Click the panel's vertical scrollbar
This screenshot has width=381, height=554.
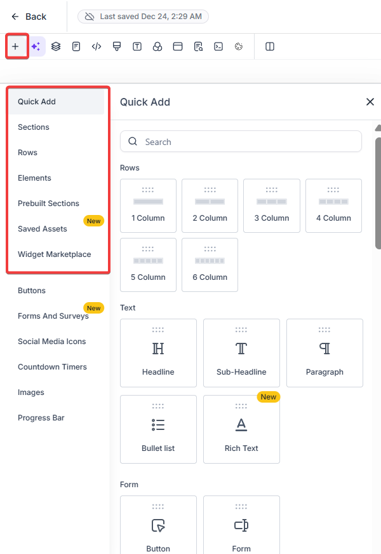[x=378, y=191]
